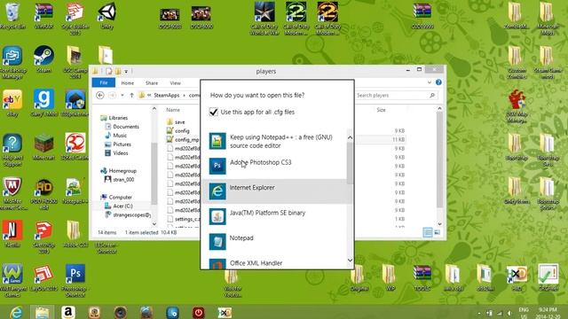Click the Back arrow in Explorer
The height and width of the screenshot is (319, 568).
(x=100, y=95)
